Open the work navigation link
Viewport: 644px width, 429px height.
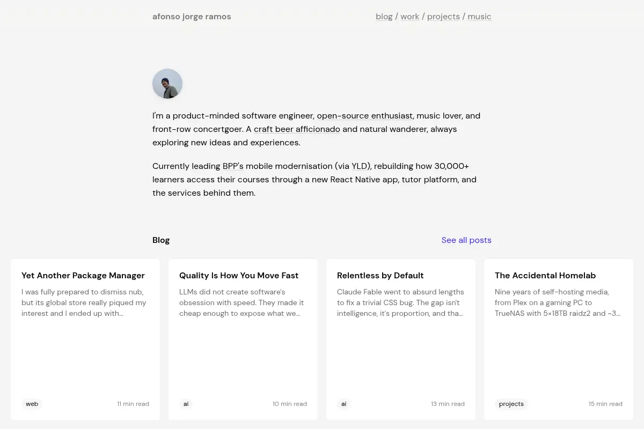410,17
